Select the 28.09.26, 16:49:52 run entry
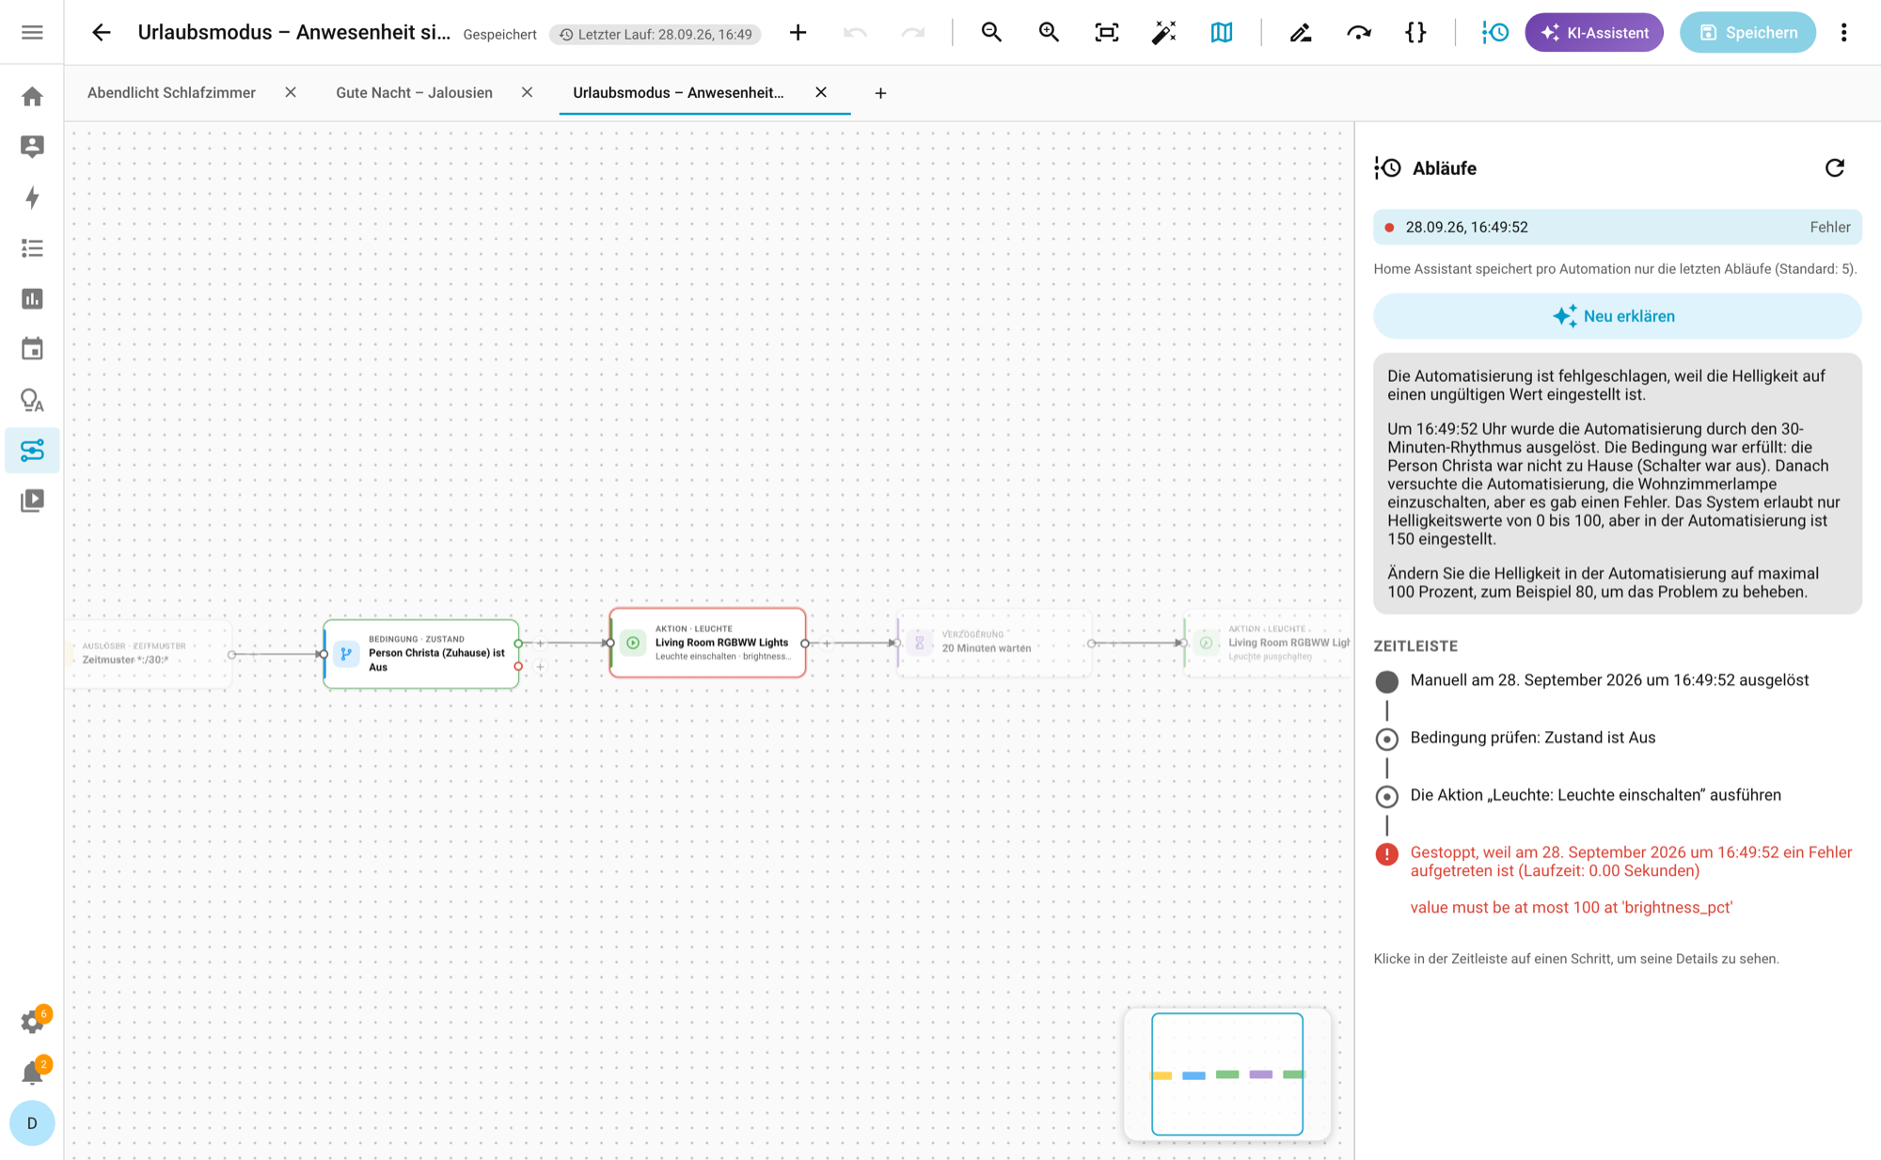This screenshot has height=1160, width=1881. [1617, 227]
